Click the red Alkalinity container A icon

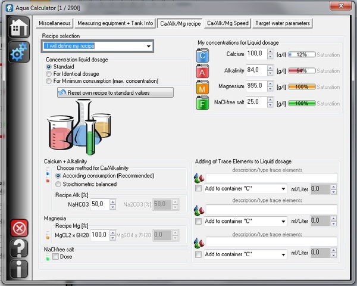[203, 71]
